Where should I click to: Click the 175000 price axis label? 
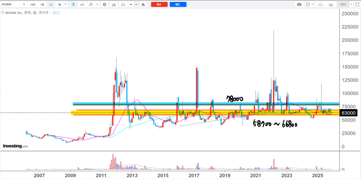pyautogui.click(x=350, y=53)
